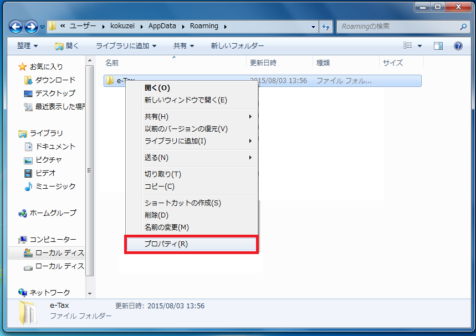Viewport: 476px width, 336px height.
Task: Go forward with the Forward arrow button
Action: (x=31, y=27)
